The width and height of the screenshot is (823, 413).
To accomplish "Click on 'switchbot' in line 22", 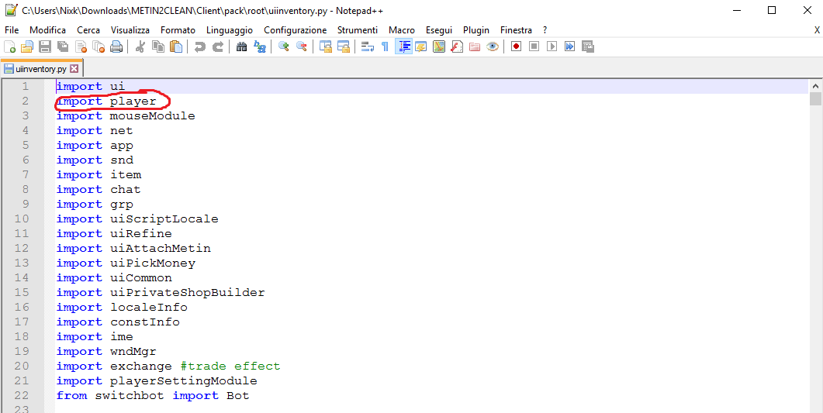I will tap(130, 395).
